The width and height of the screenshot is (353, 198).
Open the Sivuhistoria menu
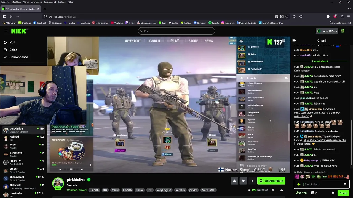coord(36,2)
